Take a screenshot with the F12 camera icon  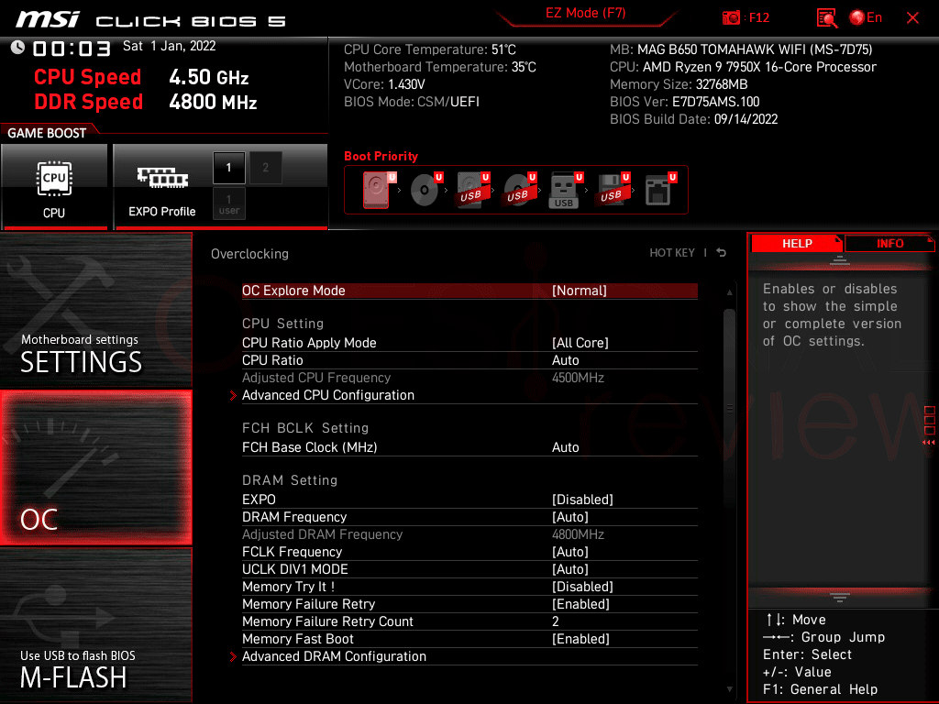[x=731, y=17]
